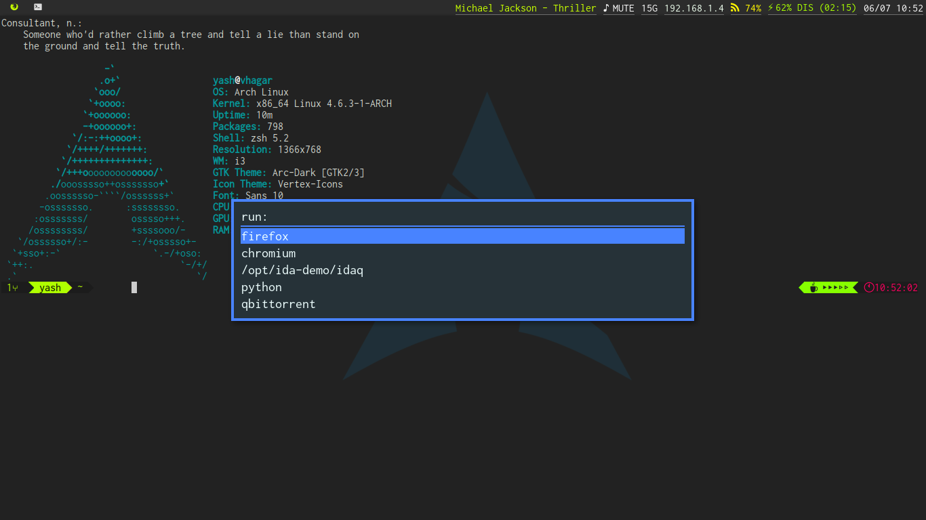Click the terminal cursor block at the prompt

coord(134,287)
